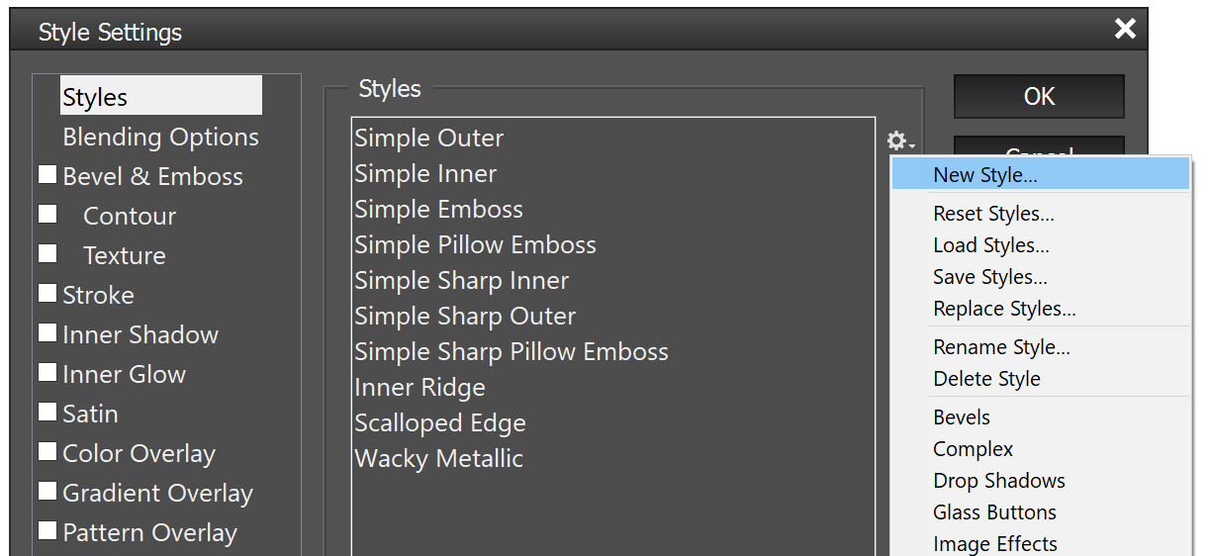Viewport: 1209px width, 556px height.
Task: Apply the Simple Pillow Emboss style
Action: click(x=476, y=245)
